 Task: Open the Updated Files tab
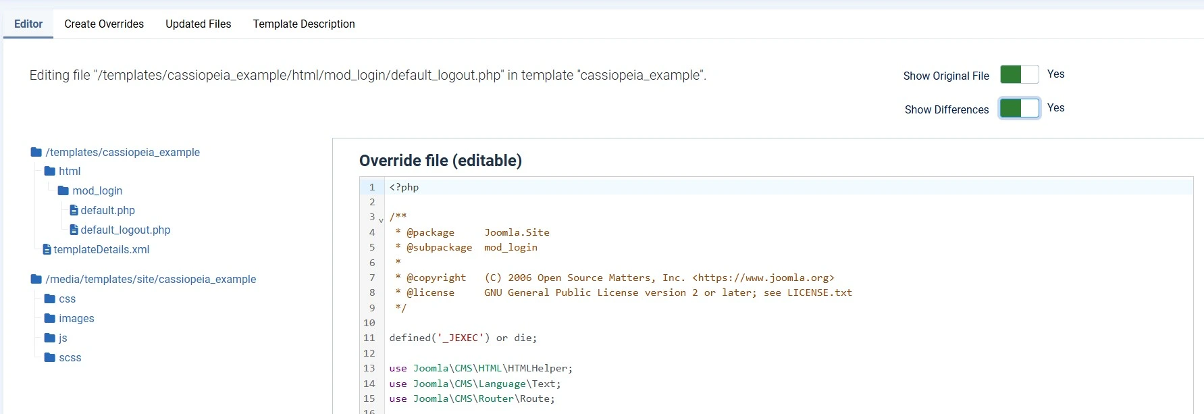(199, 24)
